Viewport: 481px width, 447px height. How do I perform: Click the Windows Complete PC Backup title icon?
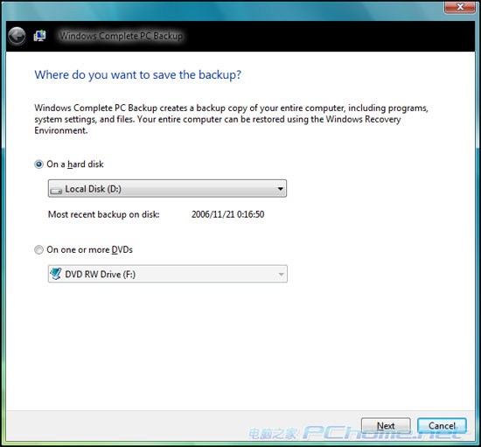coord(40,36)
